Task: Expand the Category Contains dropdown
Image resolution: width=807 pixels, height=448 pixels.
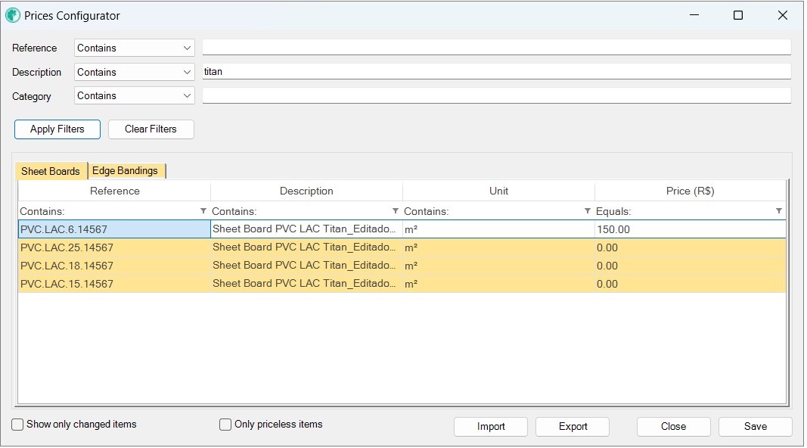Action: pyautogui.click(x=135, y=96)
